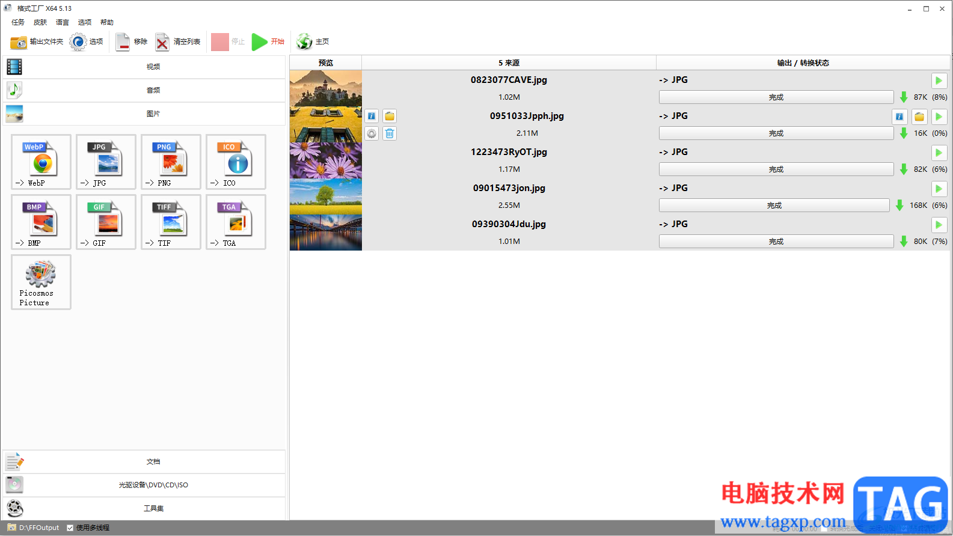The width and height of the screenshot is (953, 536).
Task: Remove the selected task with 移除
Action: pos(132,41)
